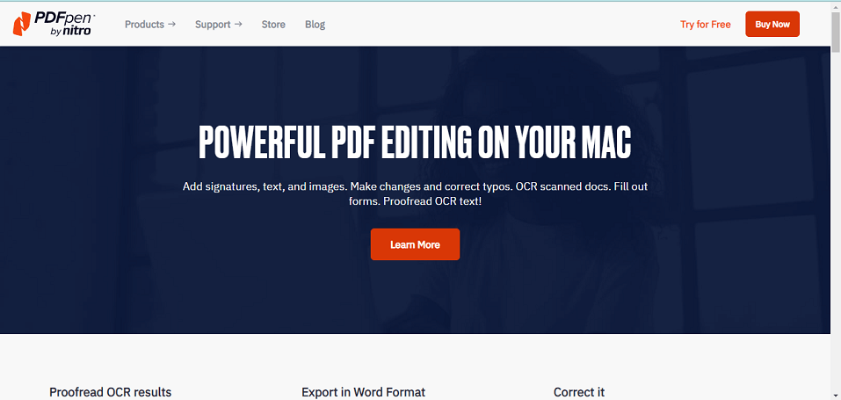Screen dimensions: 841x400
Task: Click the page's vertical scrollbar thumb
Action: (x=836, y=33)
